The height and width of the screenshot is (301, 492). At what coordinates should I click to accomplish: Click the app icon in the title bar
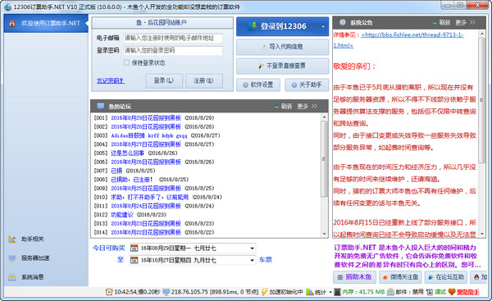point(7,7)
